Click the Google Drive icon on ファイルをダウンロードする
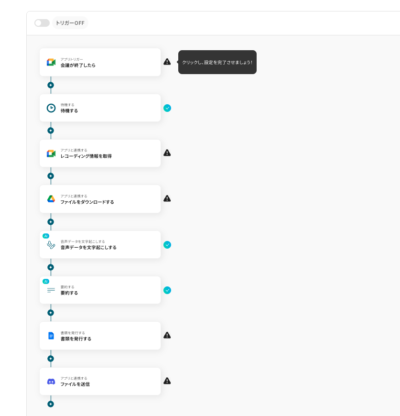This screenshot has height=416, width=400. (x=51, y=199)
